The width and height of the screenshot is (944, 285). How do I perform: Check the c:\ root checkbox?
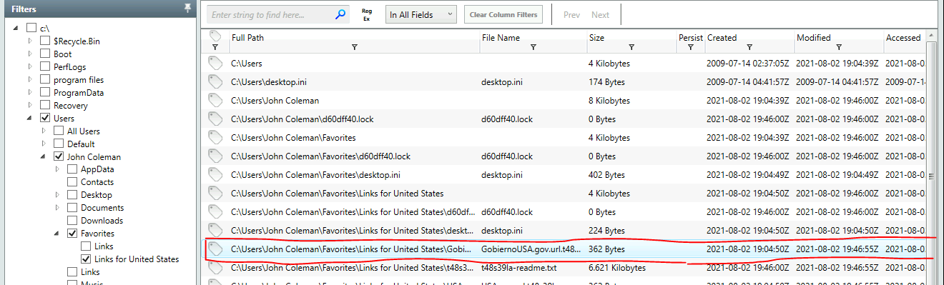click(x=31, y=28)
